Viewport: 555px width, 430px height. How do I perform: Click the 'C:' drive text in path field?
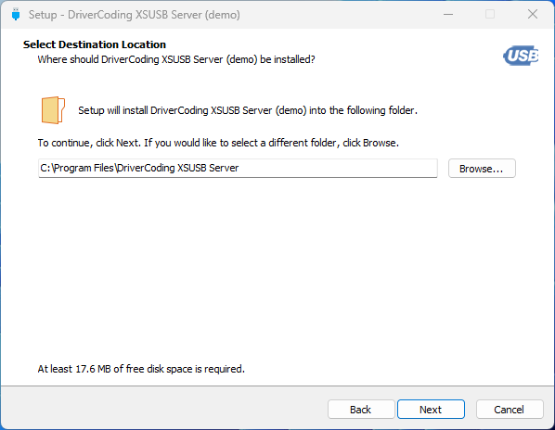point(45,168)
